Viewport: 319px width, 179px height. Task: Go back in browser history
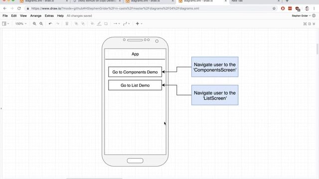[5, 8]
